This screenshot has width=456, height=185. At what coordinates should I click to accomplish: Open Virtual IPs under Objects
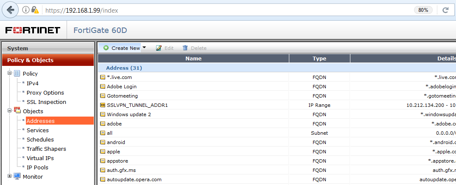(x=40, y=158)
